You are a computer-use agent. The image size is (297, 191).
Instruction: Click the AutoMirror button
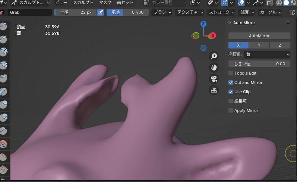259,36
